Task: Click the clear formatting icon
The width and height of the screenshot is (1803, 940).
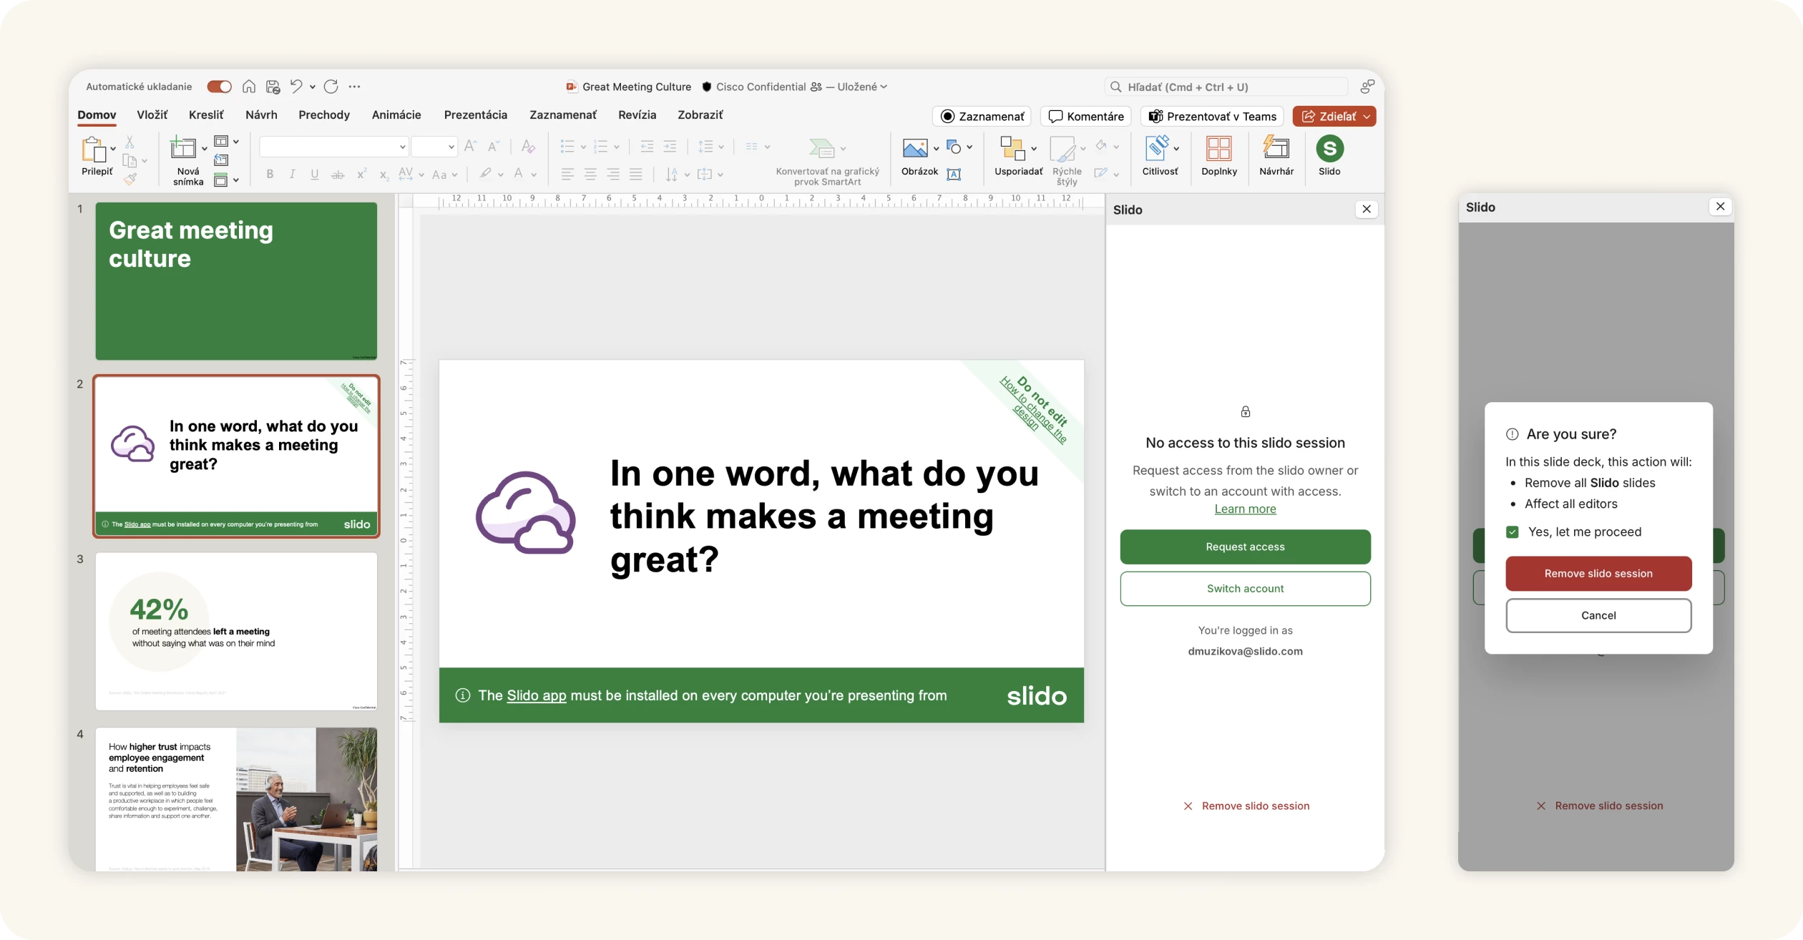Action: coord(528,146)
